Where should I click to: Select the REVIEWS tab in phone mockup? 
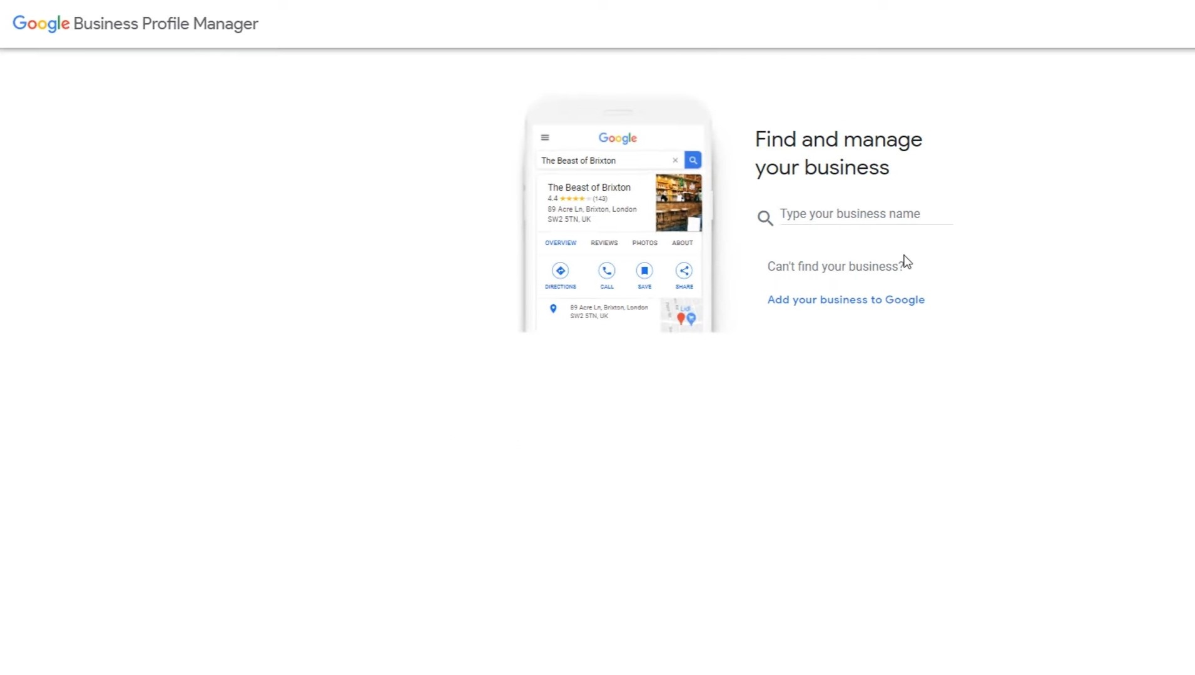[x=604, y=243]
